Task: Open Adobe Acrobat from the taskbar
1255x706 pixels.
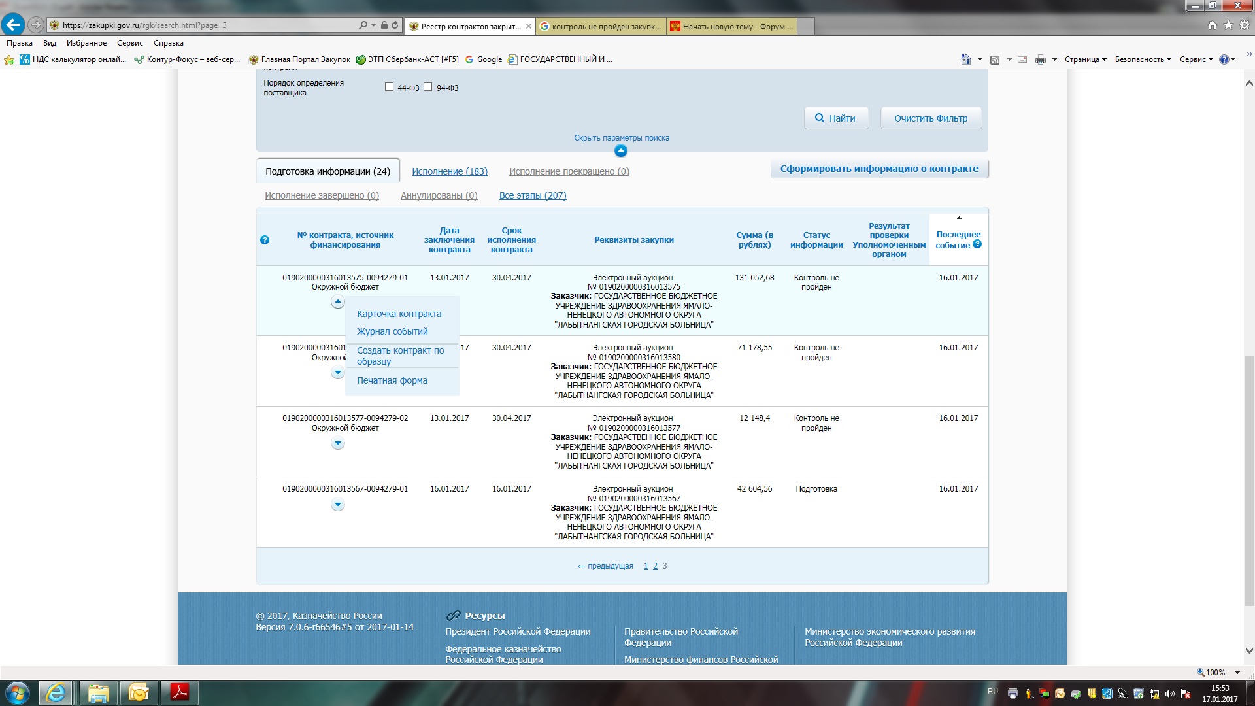Action: [180, 692]
